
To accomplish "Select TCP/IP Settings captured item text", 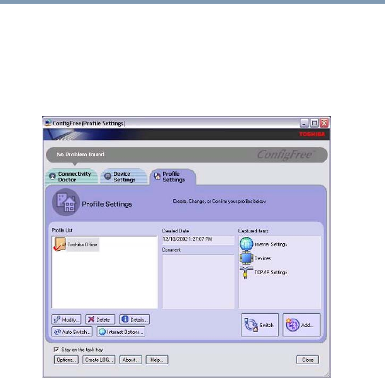I will (x=271, y=272).
